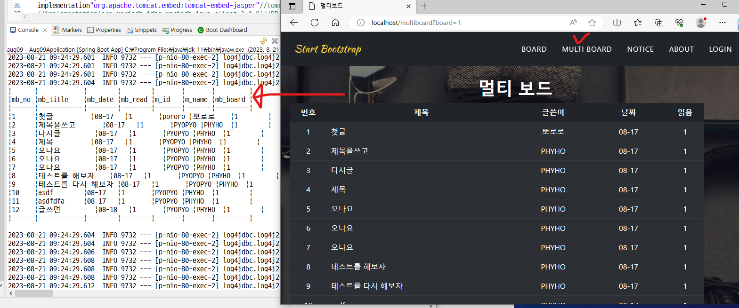
Task: Click the 글쓴이 column header
Action: pos(553,112)
